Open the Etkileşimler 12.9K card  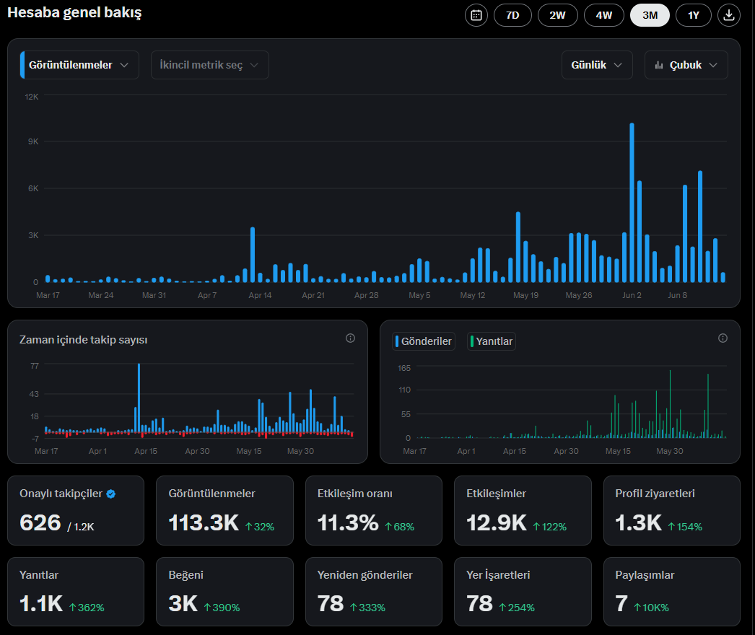tap(523, 510)
